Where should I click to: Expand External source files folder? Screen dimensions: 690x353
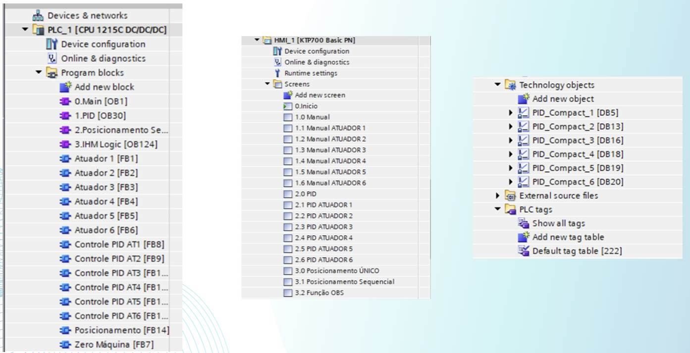click(x=498, y=196)
